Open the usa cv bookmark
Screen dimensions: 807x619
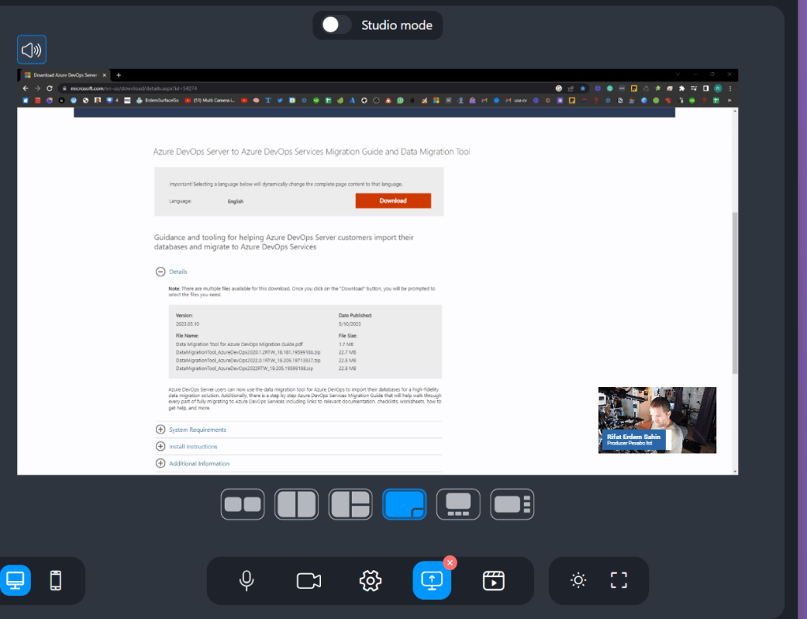coord(516,100)
